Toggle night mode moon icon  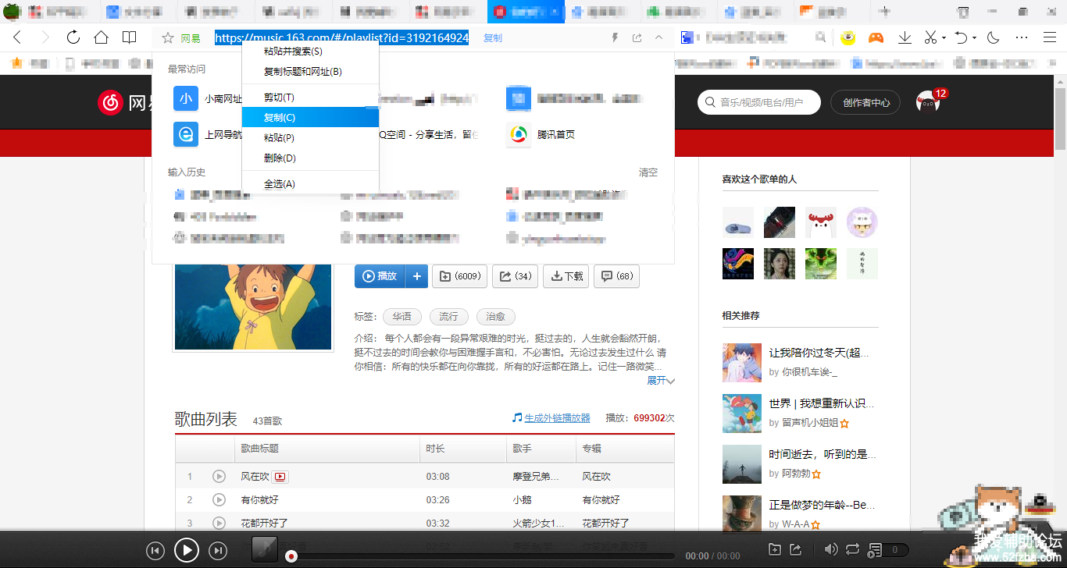point(994,37)
